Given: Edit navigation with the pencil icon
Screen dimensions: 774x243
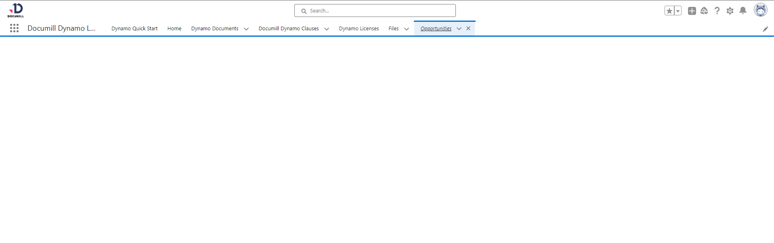Looking at the screenshot, I should tap(765, 29).
